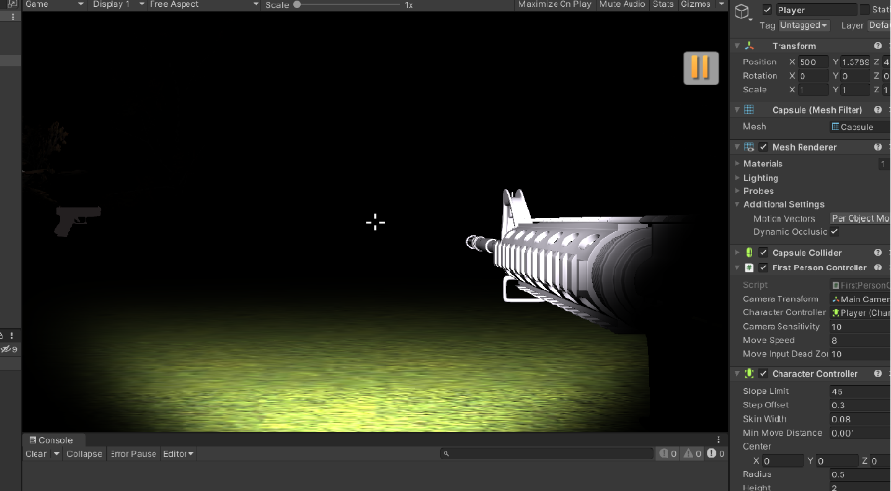This screenshot has width=891, height=491.
Task: Disable the Character Controller checkbox
Action: [x=763, y=373]
